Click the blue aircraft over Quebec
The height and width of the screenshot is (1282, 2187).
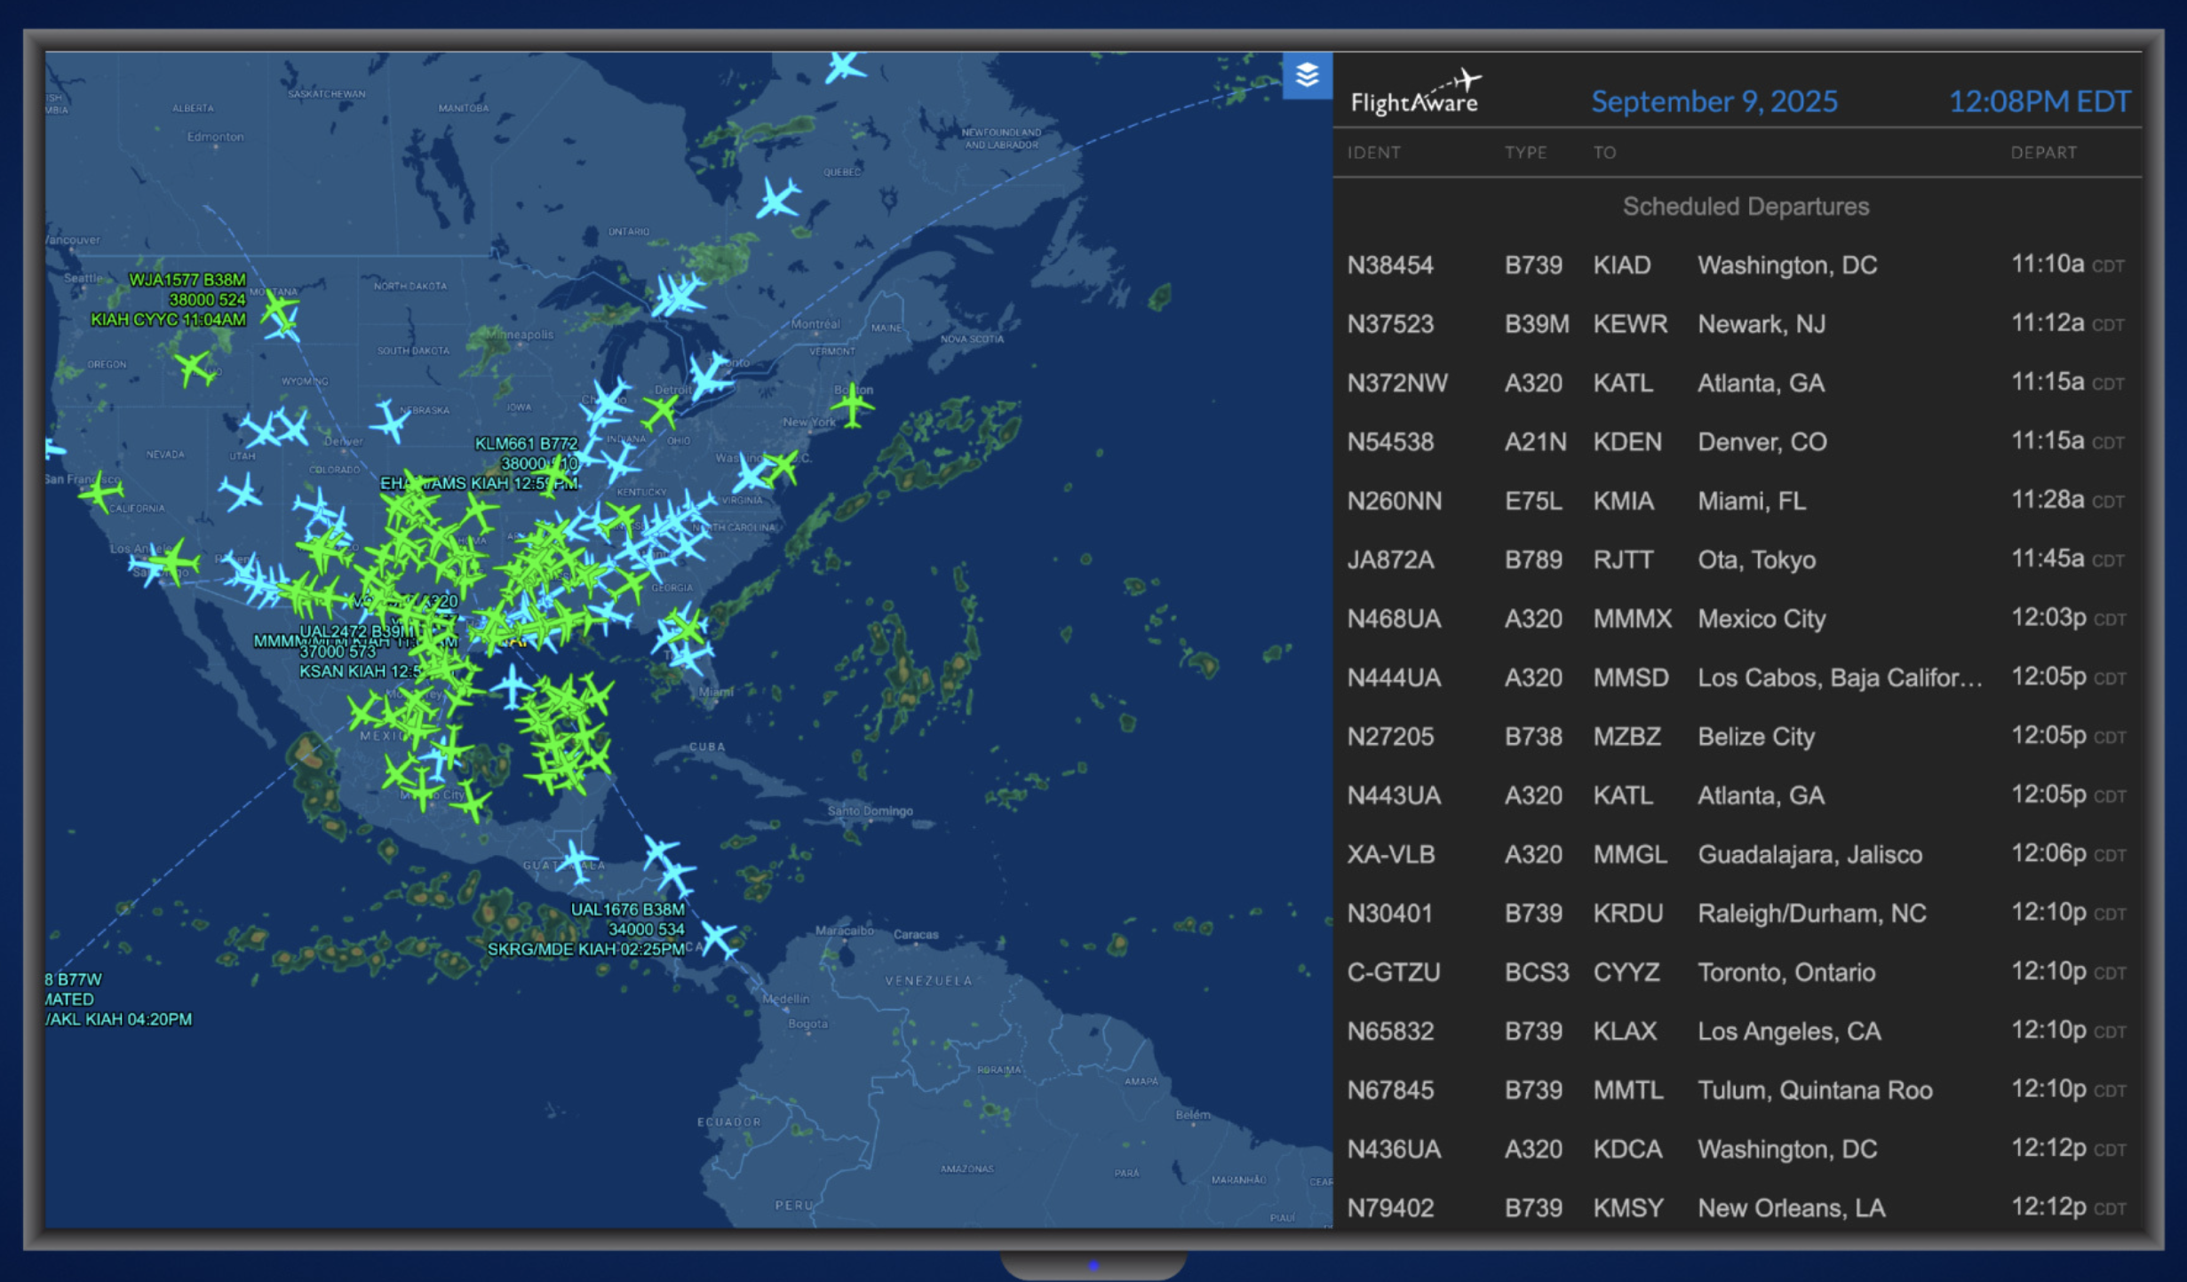point(778,198)
